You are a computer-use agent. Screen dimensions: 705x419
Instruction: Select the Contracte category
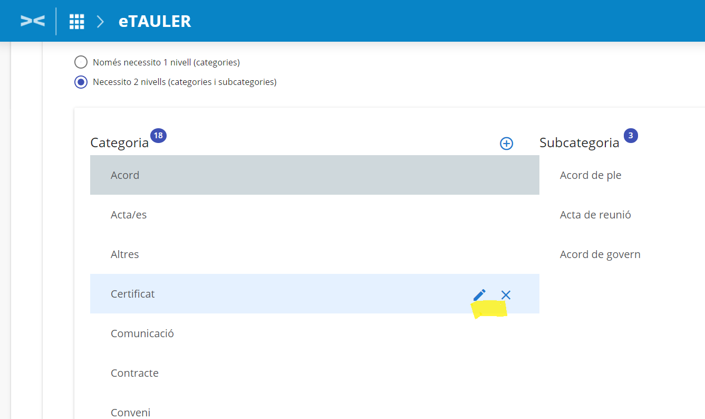pos(134,373)
